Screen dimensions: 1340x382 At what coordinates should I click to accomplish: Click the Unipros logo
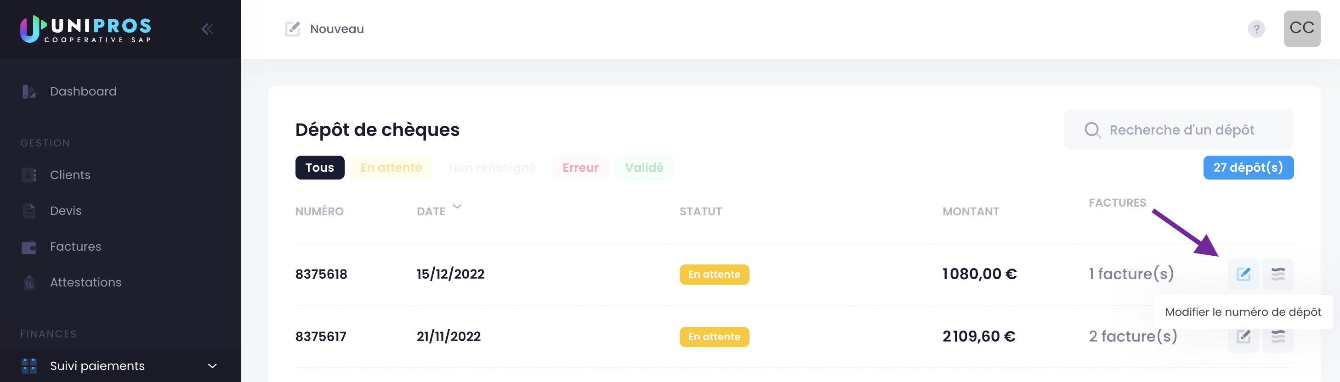click(x=86, y=28)
